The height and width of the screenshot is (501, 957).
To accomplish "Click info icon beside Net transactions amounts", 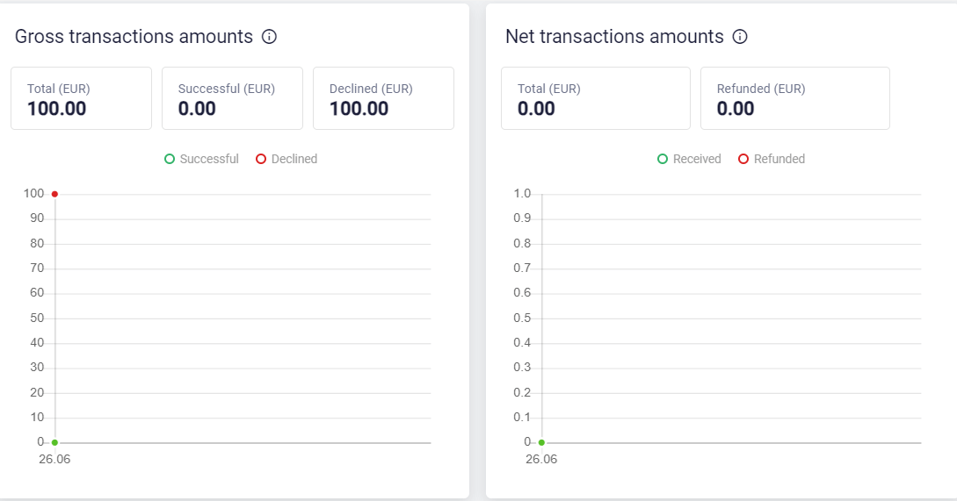I will pyautogui.click(x=740, y=37).
